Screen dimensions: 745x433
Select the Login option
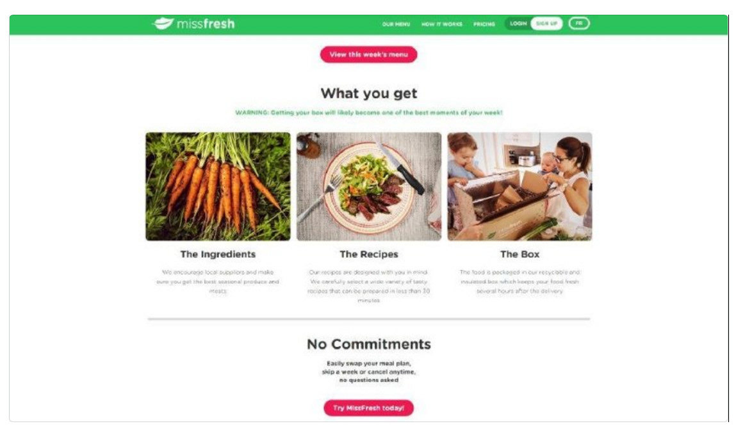518,23
